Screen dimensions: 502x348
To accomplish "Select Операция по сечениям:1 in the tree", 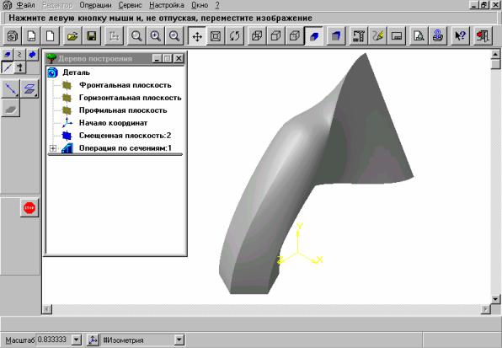I will [x=125, y=148].
